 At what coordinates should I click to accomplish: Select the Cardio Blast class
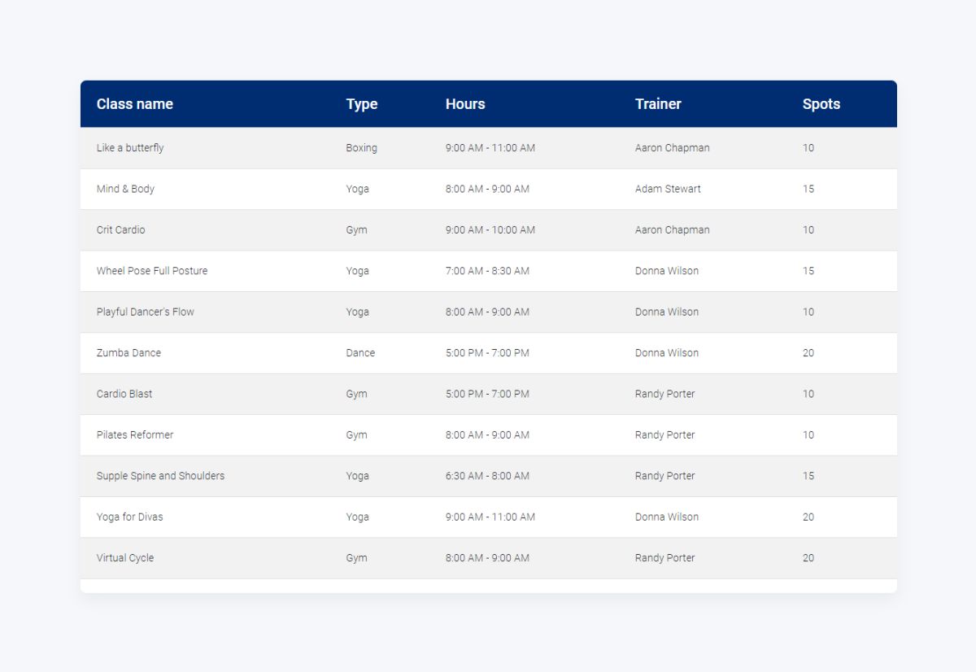pyautogui.click(x=124, y=394)
